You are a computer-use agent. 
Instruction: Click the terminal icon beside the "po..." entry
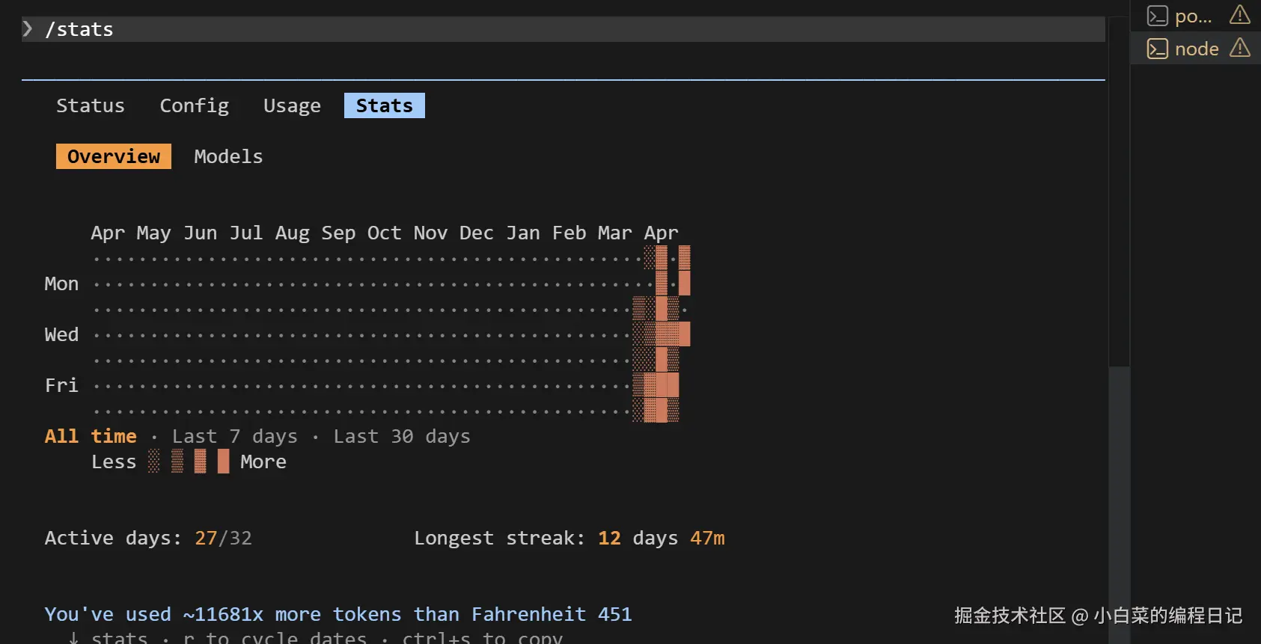click(1157, 16)
